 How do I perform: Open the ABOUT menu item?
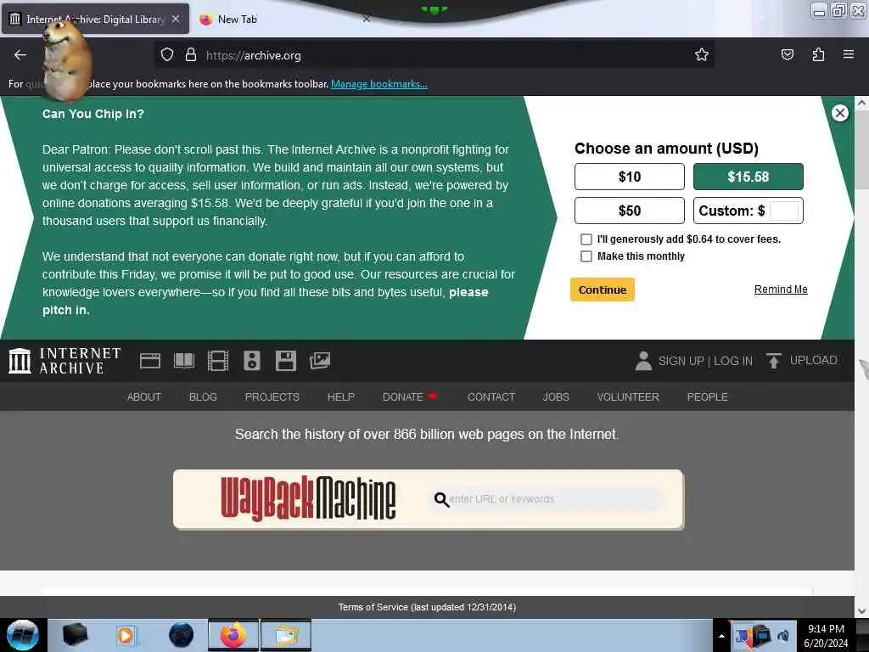coord(144,397)
